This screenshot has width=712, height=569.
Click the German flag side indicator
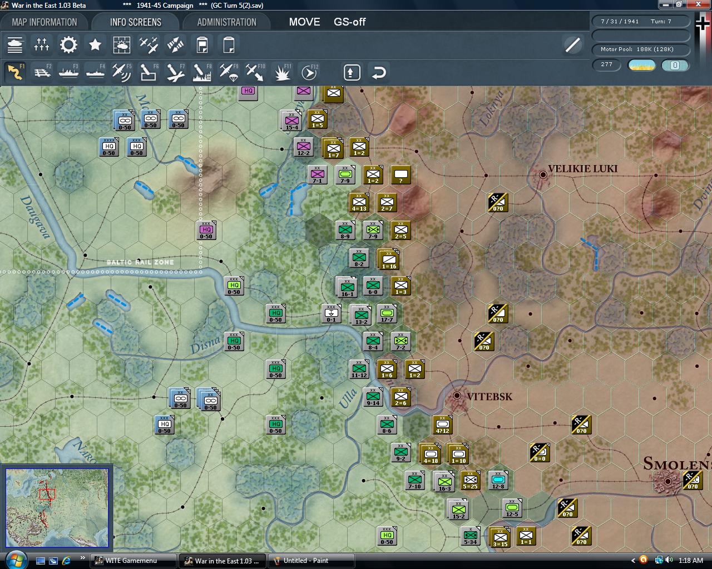[703, 23]
